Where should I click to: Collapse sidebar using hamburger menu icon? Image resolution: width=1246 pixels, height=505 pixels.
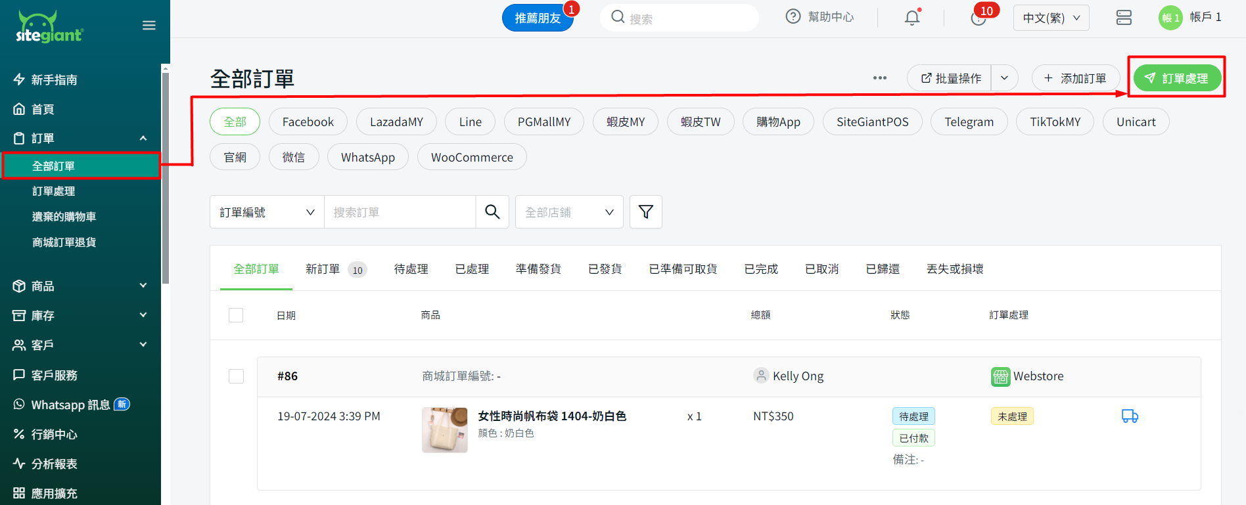[x=149, y=26]
